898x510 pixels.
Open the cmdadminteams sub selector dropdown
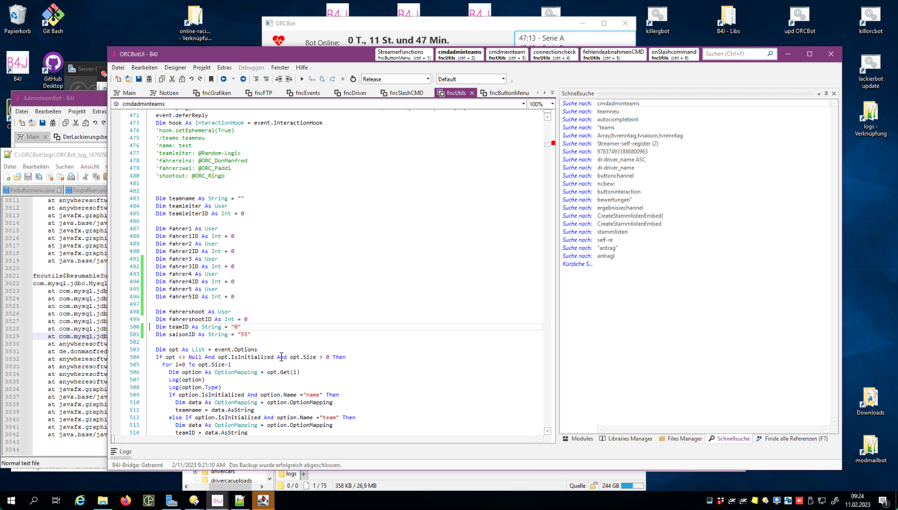click(523, 104)
